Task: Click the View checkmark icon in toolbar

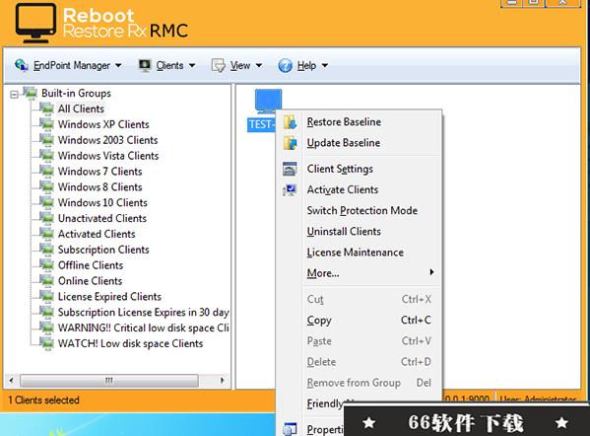Action: [x=219, y=65]
